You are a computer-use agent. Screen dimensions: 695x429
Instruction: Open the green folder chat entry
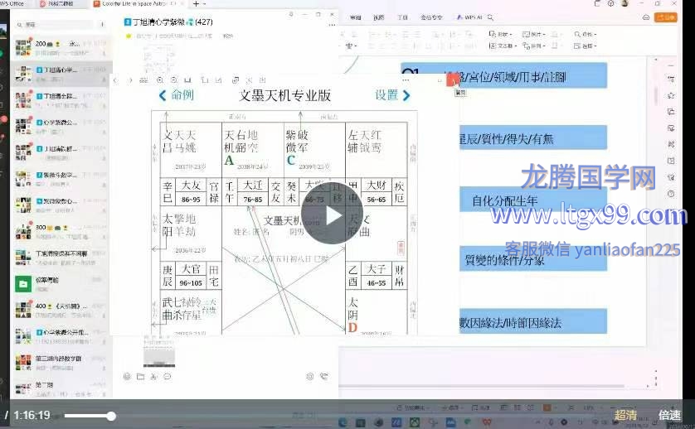click(x=61, y=284)
